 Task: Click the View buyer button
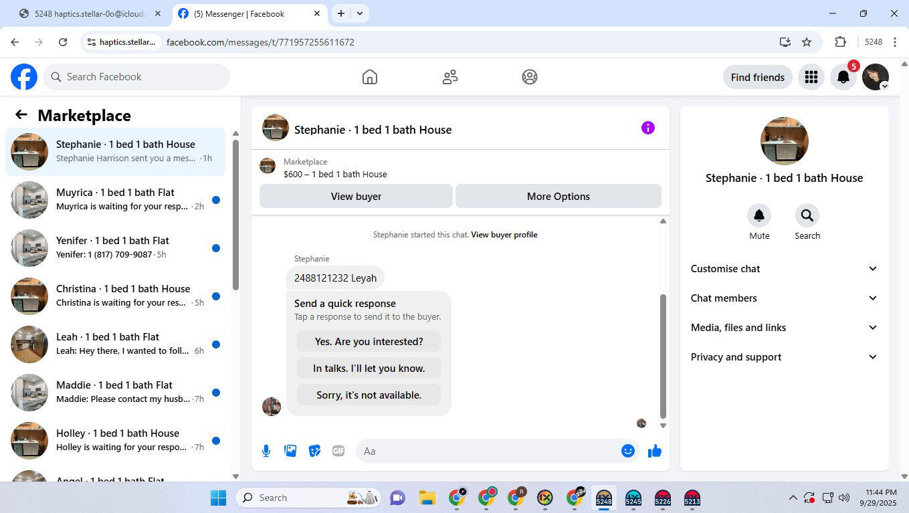356,196
